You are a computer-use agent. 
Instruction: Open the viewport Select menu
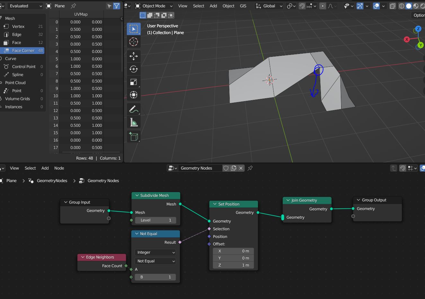[x=199, y=6]
